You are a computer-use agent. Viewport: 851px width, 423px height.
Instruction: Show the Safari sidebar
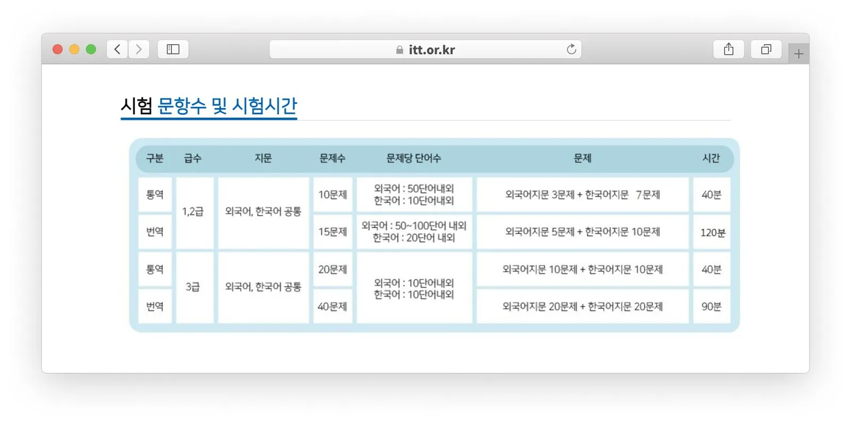[173, 49]
